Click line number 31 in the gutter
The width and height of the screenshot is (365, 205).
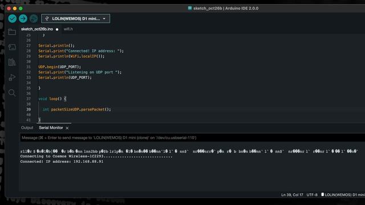point(29,67)
